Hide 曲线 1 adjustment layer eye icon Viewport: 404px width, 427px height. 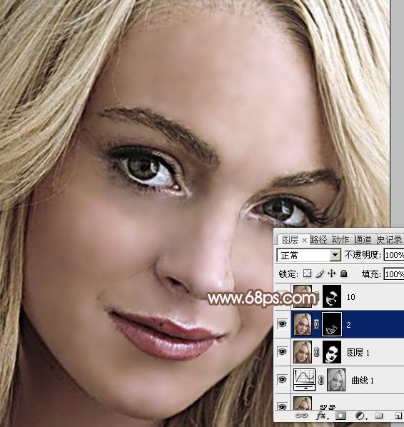pos(283,380)
